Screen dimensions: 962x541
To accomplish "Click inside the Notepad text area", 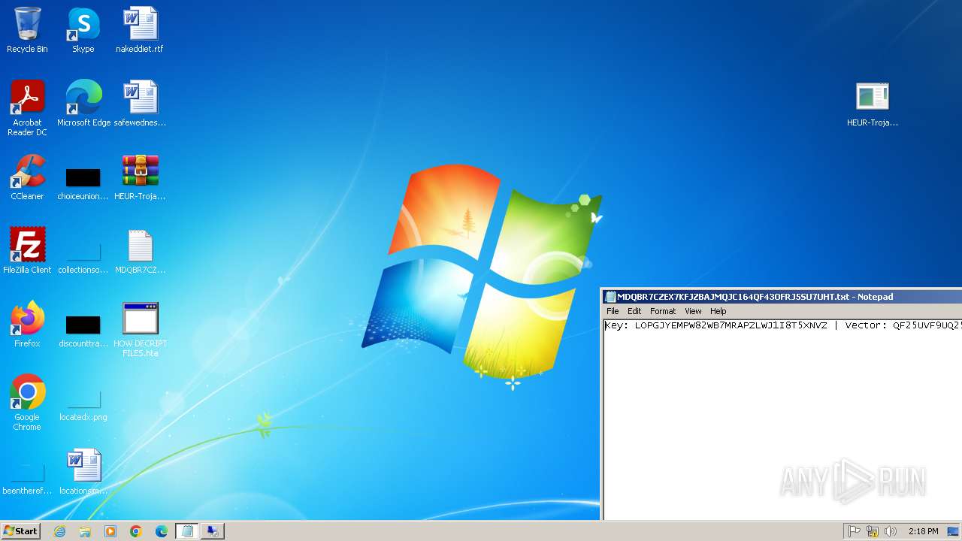I will [782, 421].
